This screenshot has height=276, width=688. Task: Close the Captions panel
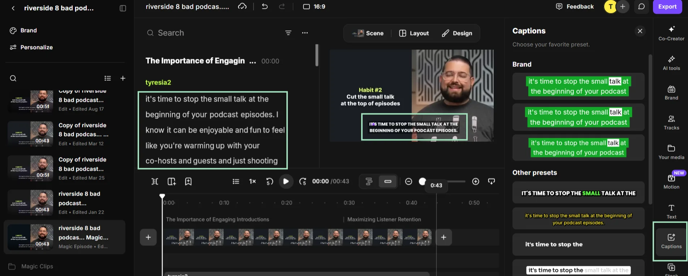640,31
